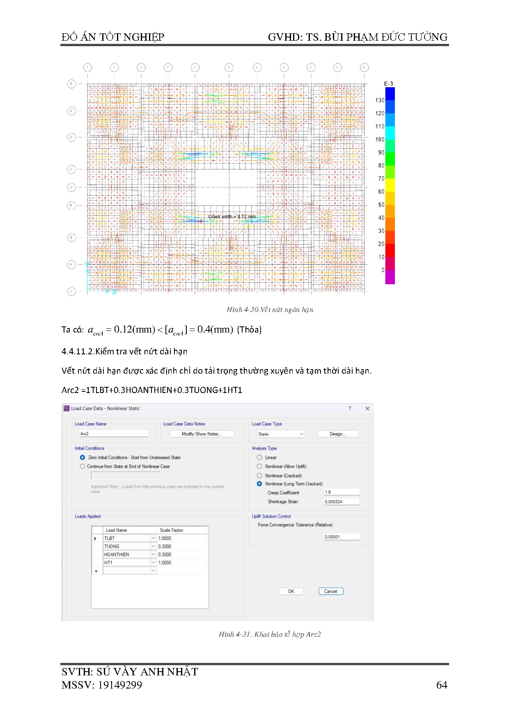Select Zero Initial Conditions radio button
Image resolution: width=509 pixels, height=721 pixels.
83,458
